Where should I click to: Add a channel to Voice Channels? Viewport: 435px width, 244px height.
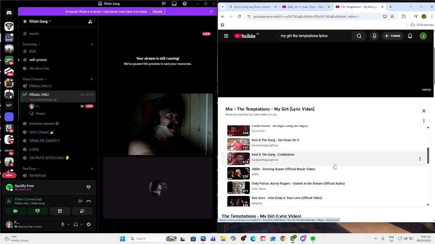click(92, 79)
